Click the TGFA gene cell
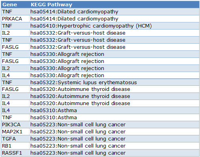This screenshot has width=200, height=157. [x=15, y=139]
